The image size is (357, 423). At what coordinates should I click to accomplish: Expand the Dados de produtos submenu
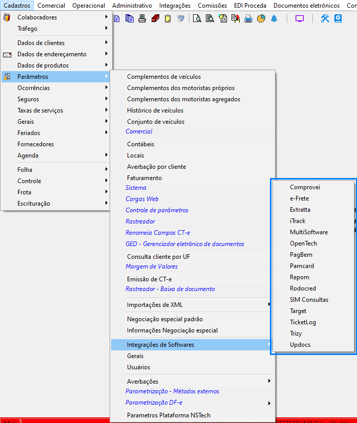[x=56, y=65]
